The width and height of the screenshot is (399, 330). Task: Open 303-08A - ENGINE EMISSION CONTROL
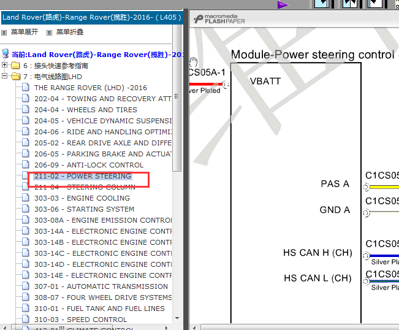click(103, 220)
